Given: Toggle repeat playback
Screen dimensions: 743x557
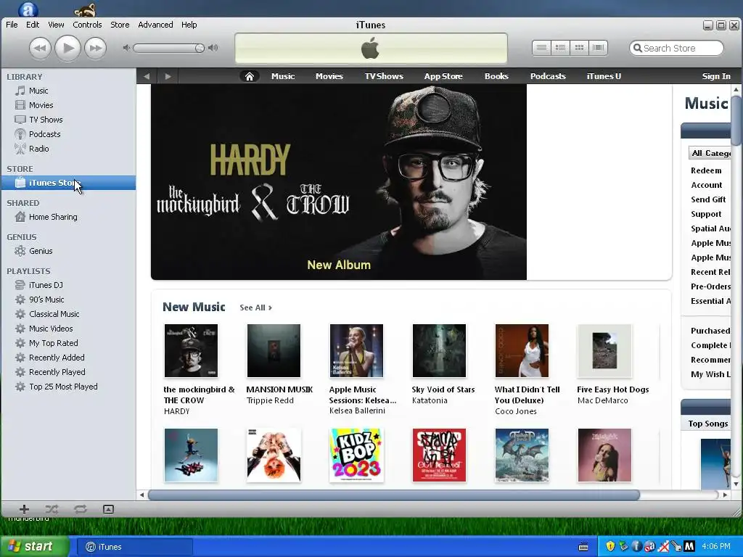Looking at the screenshot, I should click(80, 509).
